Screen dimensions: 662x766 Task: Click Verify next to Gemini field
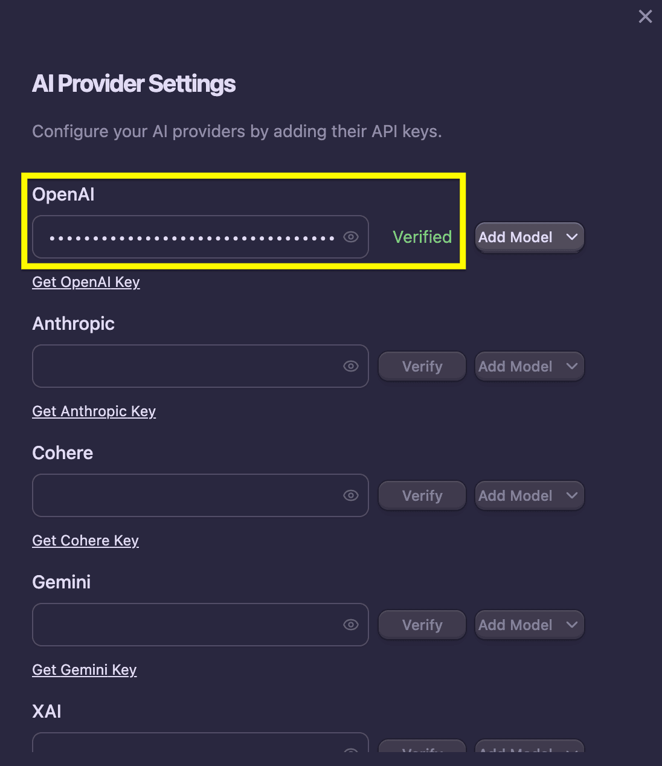422,625
